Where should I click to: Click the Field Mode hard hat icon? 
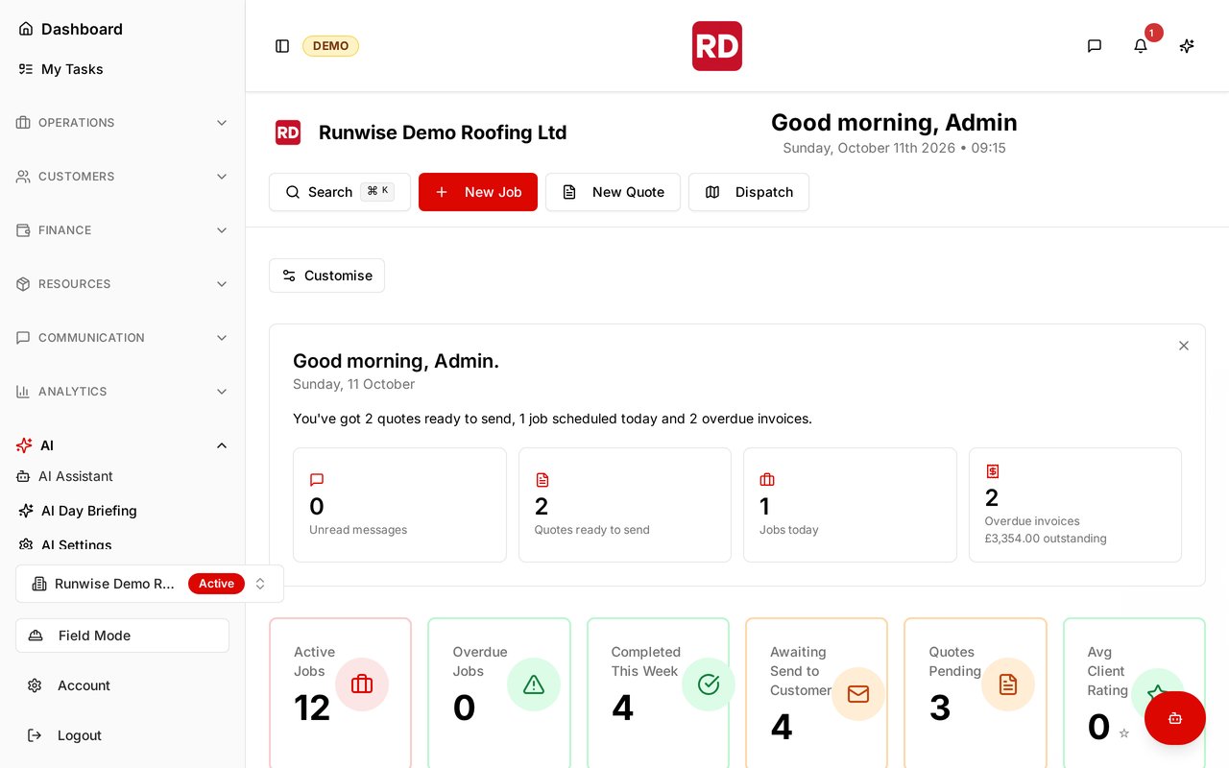point(36,636)
